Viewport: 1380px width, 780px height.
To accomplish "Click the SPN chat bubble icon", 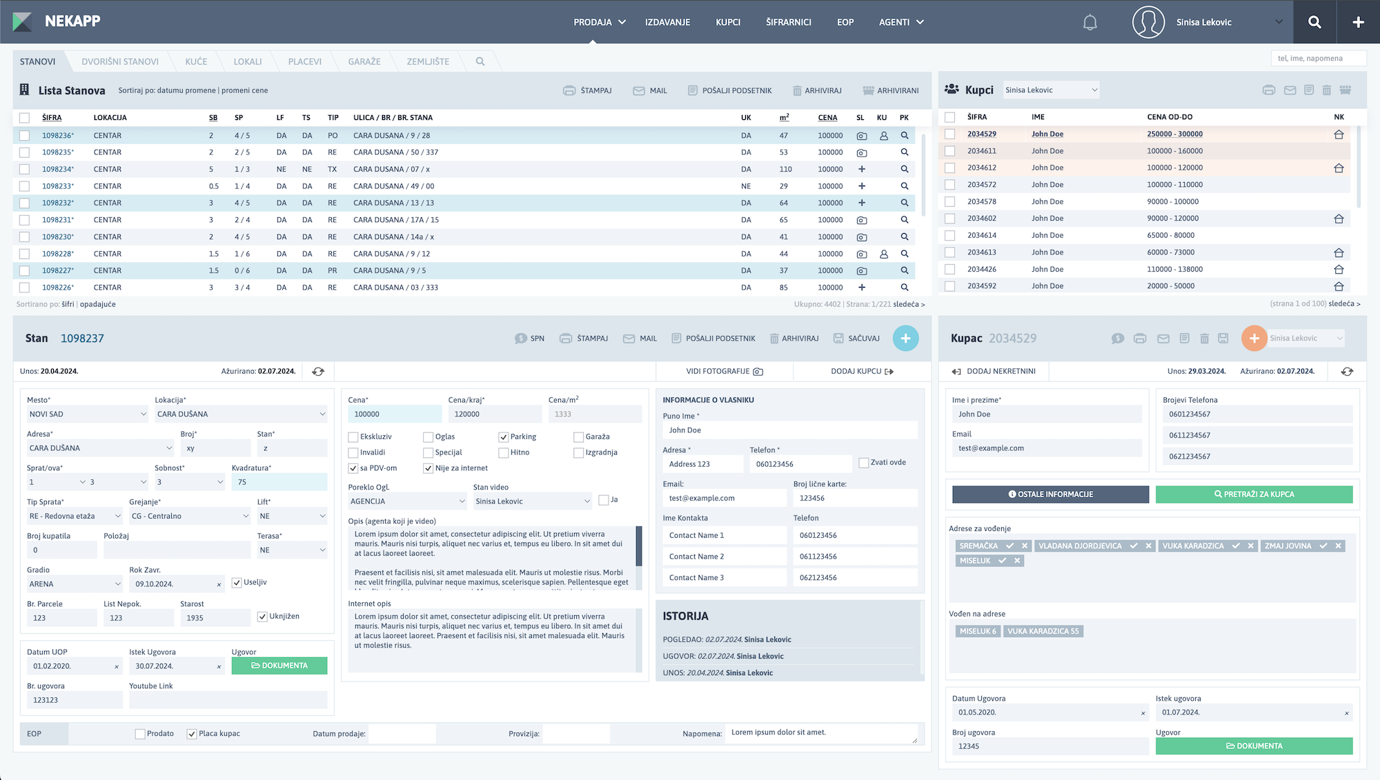I will [x=521, y=339].
